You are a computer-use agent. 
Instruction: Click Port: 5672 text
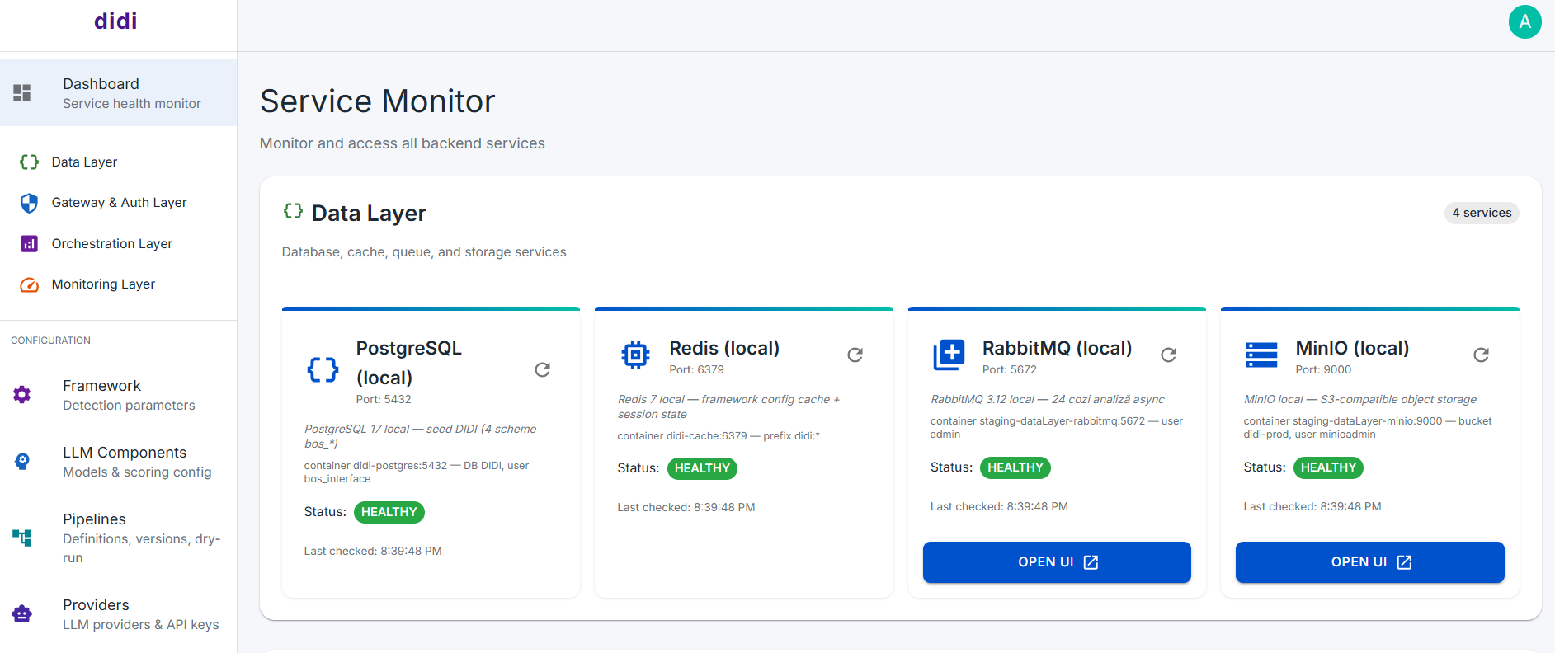1009,369
